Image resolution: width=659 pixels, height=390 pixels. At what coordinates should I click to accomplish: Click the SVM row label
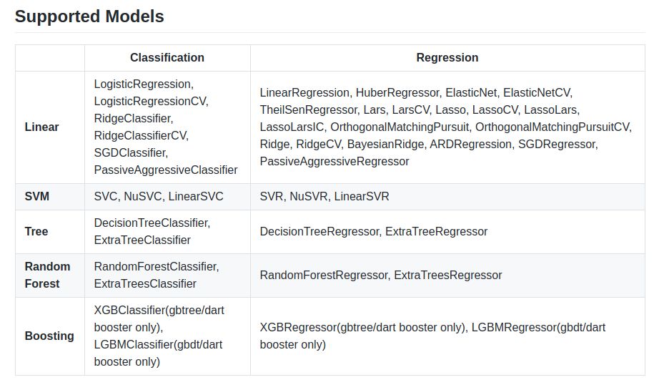click(37, 196)
